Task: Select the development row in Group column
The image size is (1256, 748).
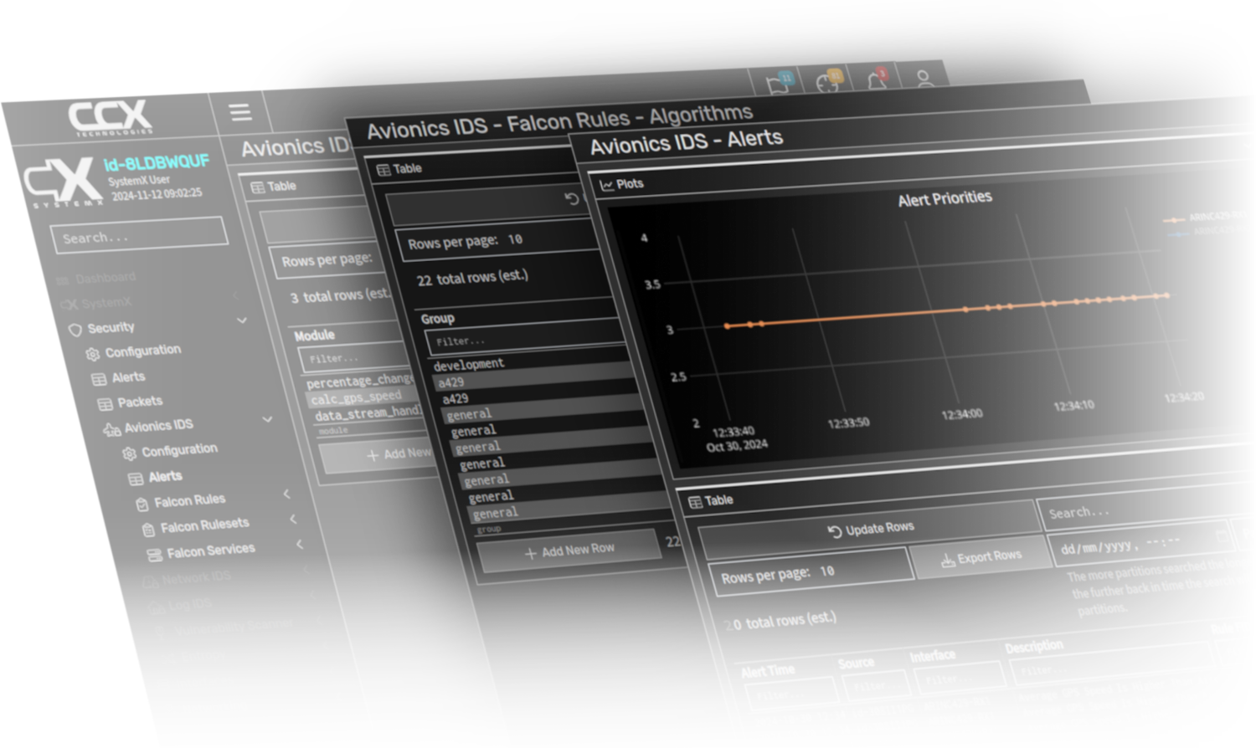Action: [469, 364]
